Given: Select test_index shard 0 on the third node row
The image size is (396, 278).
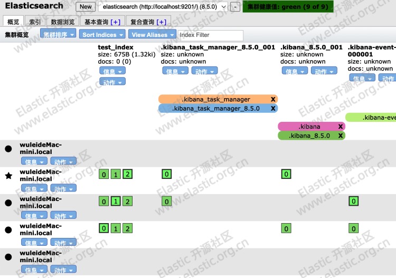Looking at the screenshot, I should 104,202.
